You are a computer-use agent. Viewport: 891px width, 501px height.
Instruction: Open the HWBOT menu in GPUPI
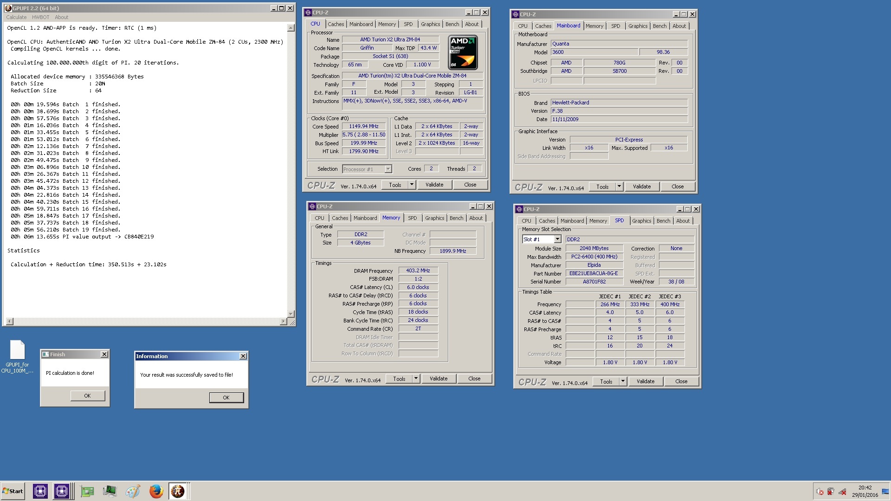click(40, 17)
